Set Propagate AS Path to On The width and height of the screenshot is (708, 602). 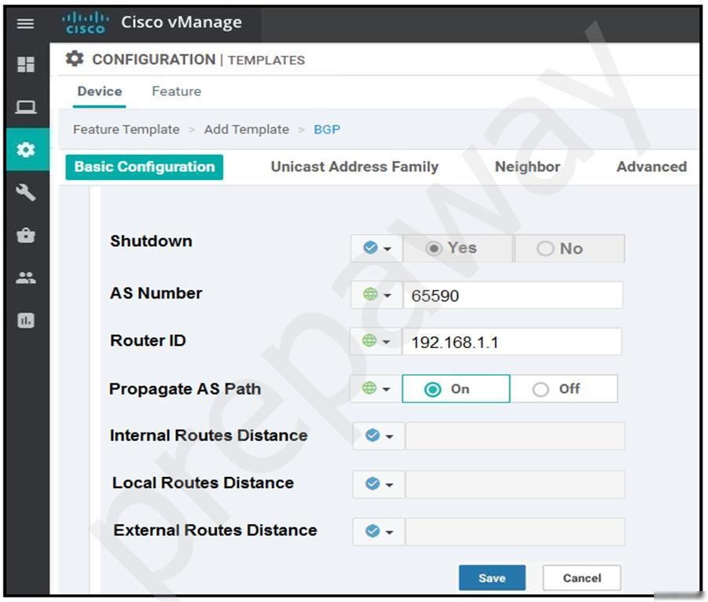pyautogui.click(x=432, y=389)
